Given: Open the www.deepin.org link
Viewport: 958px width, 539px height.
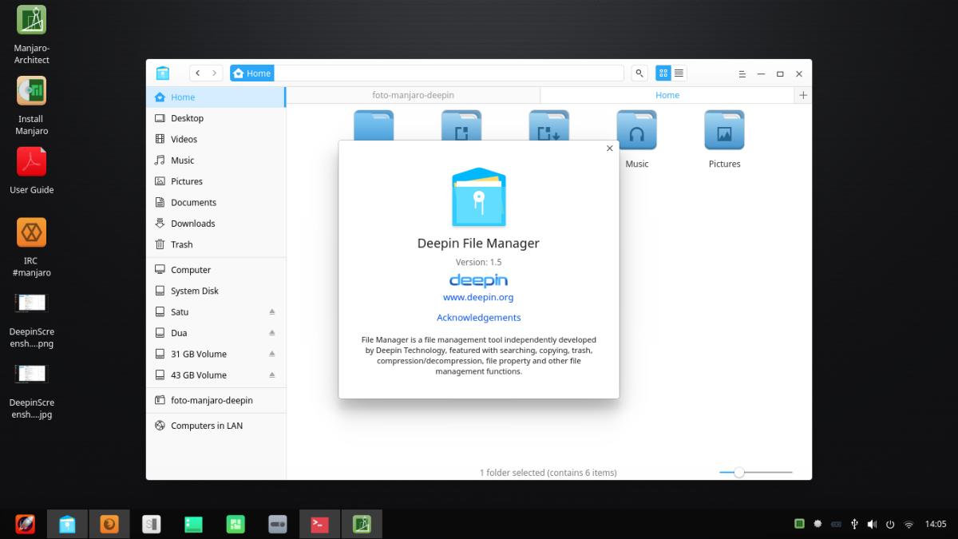Looking at the screenshot, I should coord(478,297).
